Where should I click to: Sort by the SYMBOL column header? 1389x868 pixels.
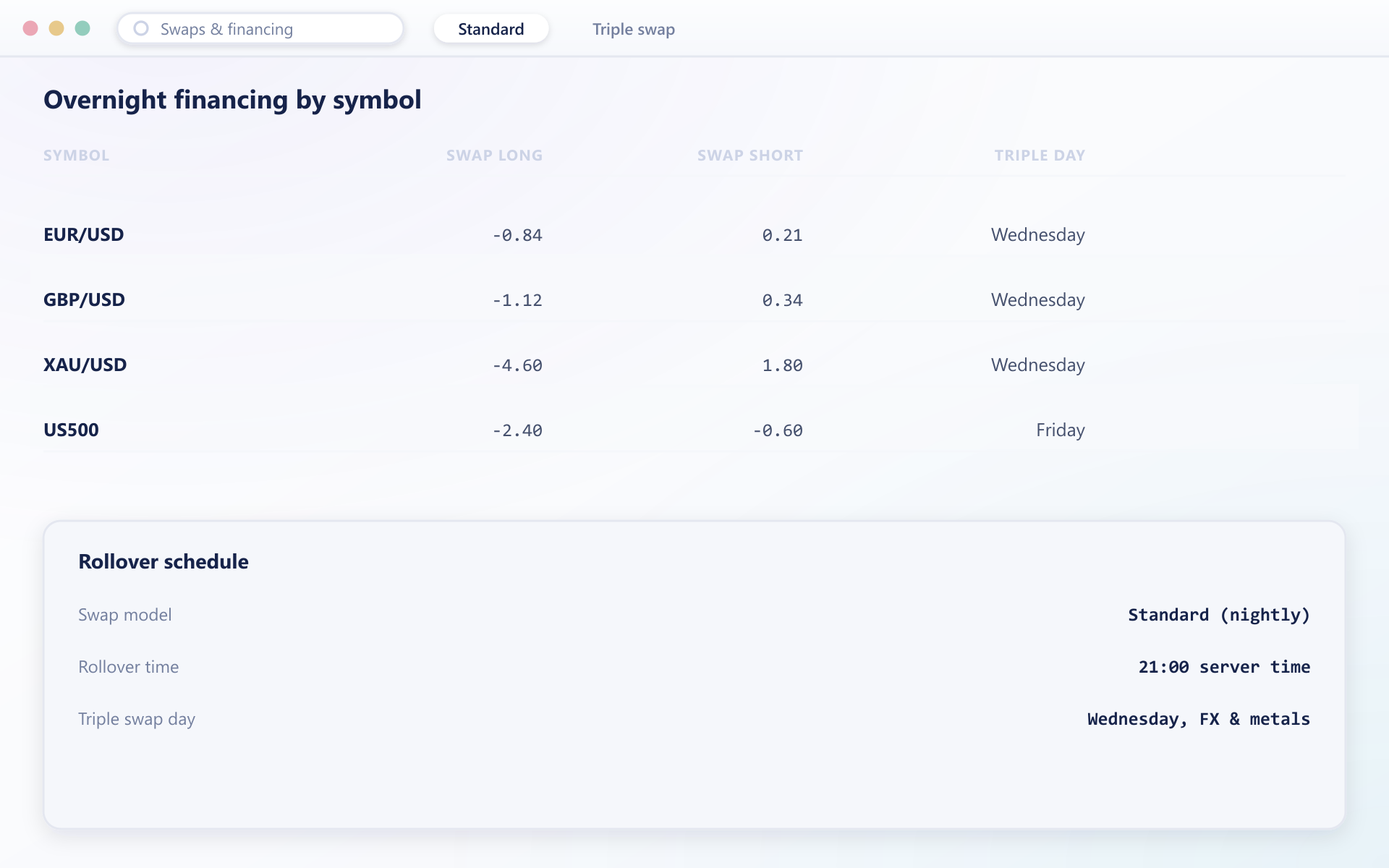click(x=76, y=156)
